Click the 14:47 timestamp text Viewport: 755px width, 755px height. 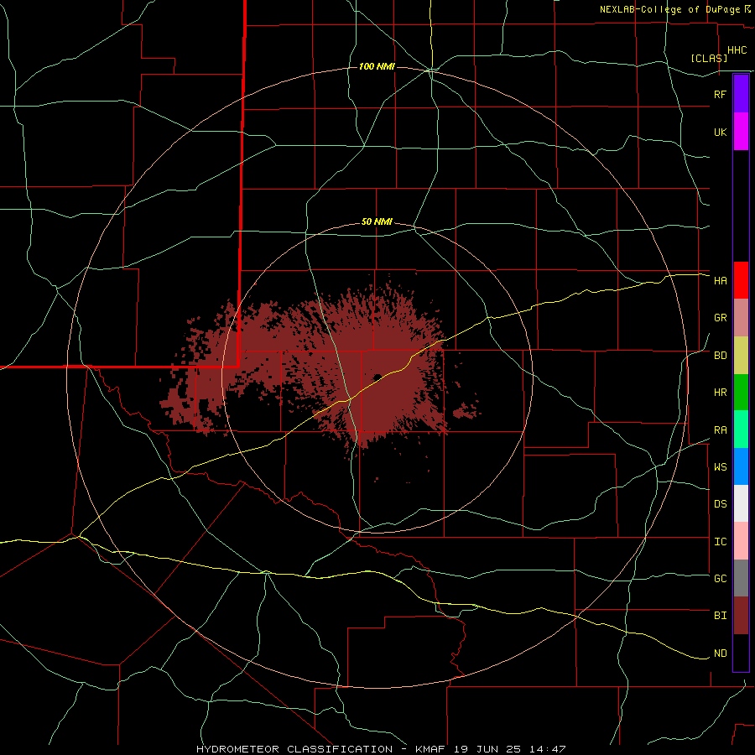click(548, 749)
